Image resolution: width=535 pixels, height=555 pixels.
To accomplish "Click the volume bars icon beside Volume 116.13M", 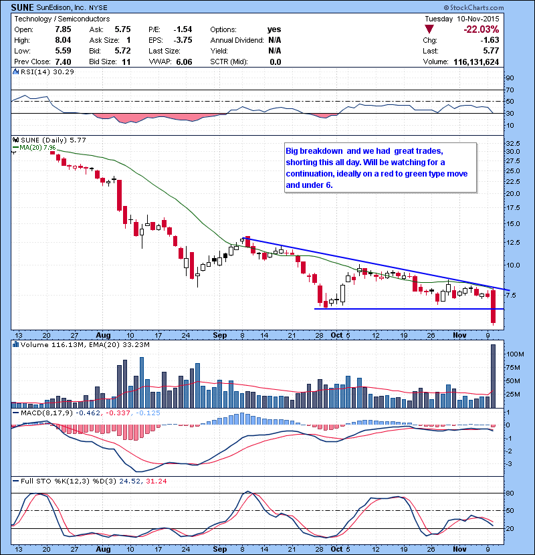I will (15, 344).
